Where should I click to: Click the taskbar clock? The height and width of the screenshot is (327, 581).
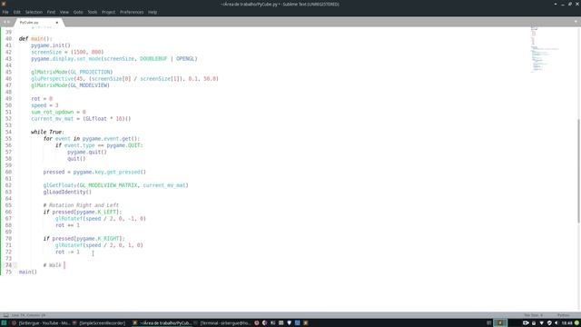566,323
